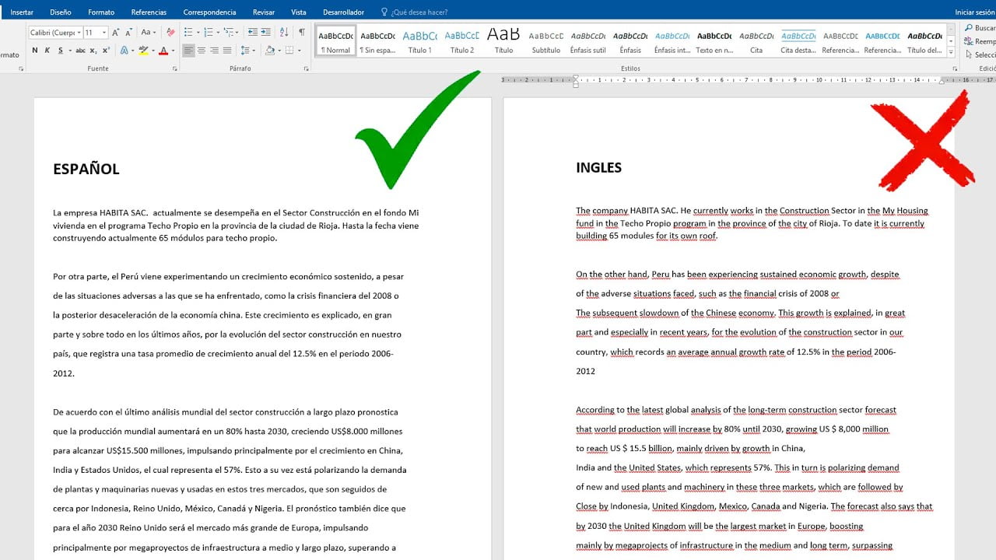Expand the underline style dropdown arrow
This screenshot has width=996, height=560.
[68, 51]
